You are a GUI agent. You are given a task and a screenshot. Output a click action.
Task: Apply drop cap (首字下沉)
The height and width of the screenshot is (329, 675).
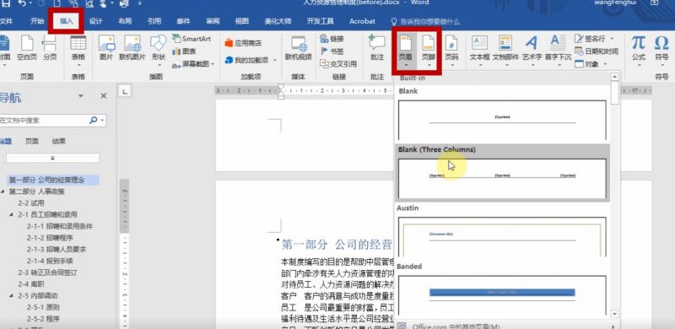point(558,51)
